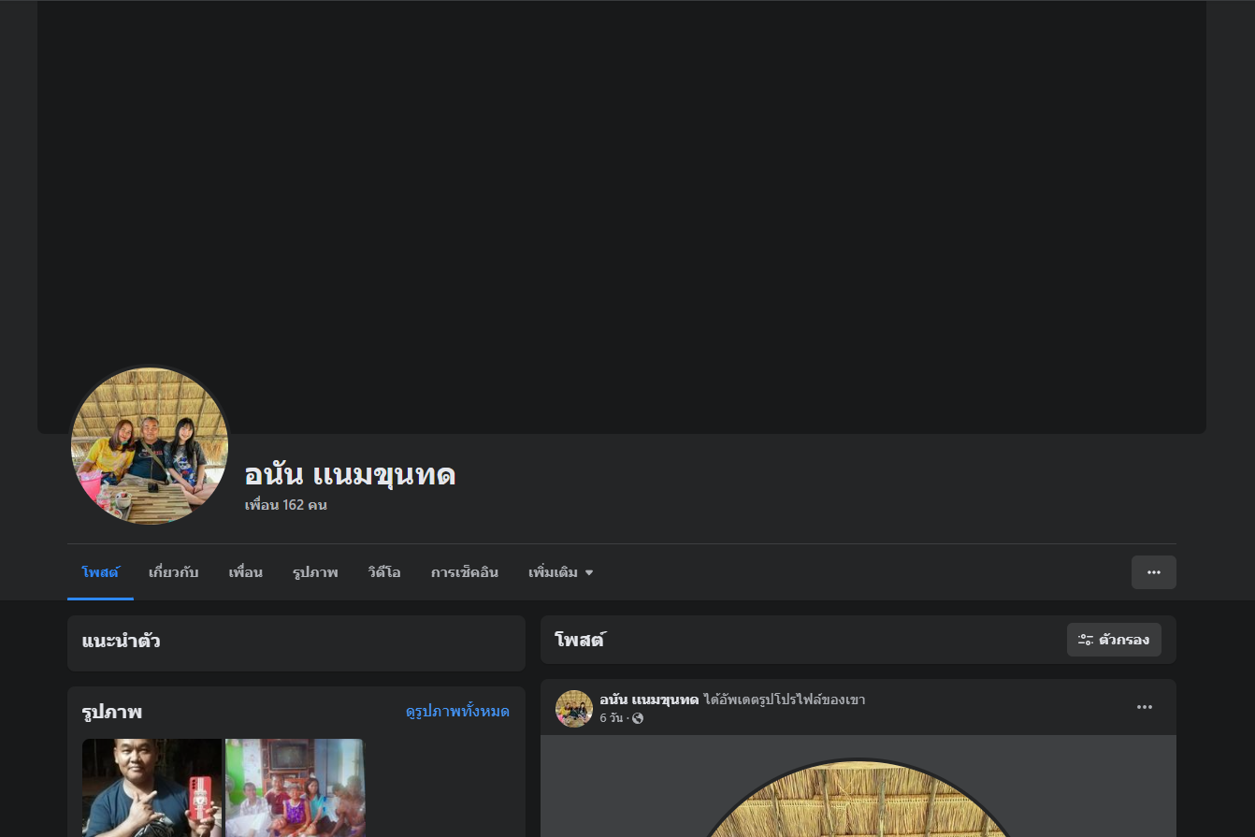Expand the เพิ่มเติม dropdown menu
The height and width of the screenshot is (837, 1255).
560,572
